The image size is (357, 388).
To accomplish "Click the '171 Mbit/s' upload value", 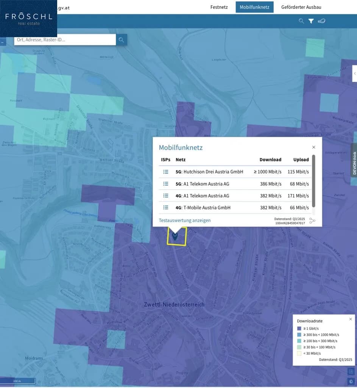I will pyautogui.click(x=298, y=196).
